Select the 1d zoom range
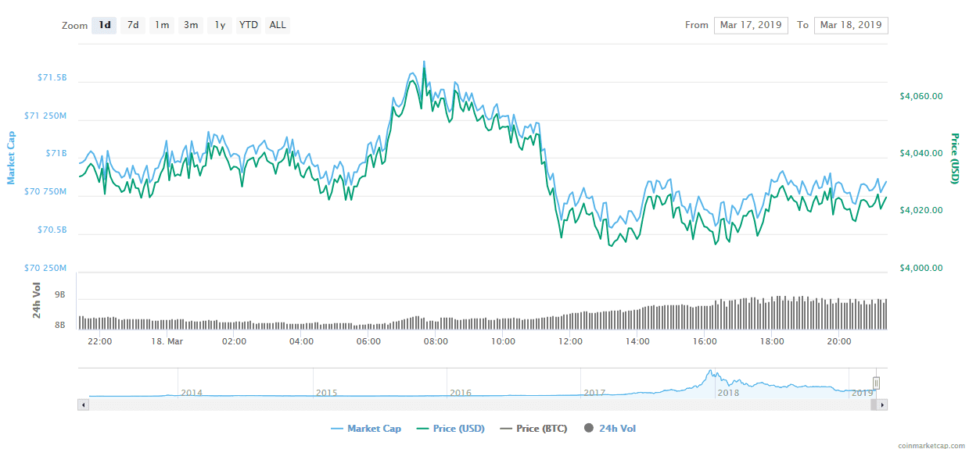 [x=104, y=25]
